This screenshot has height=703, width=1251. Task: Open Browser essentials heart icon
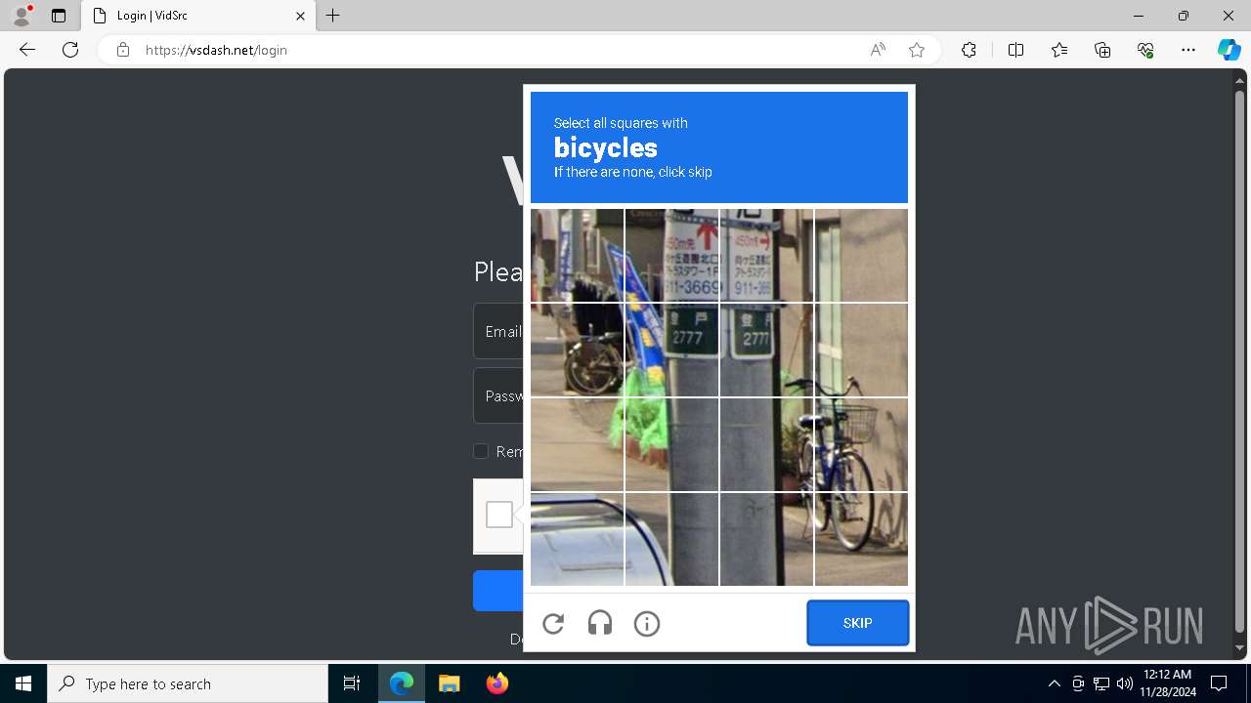coord(1145,50)
